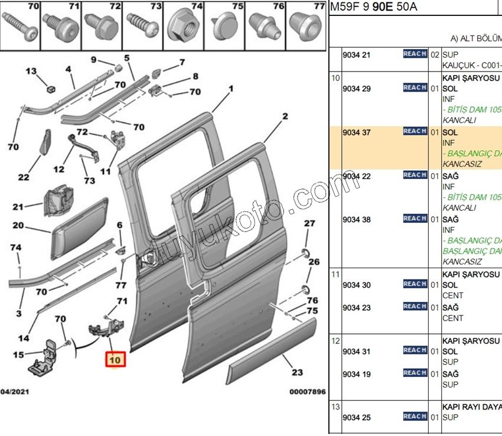The image size is (502, 436).
Task: Select part number 9034 31 in the list
Action: (357, 352)
